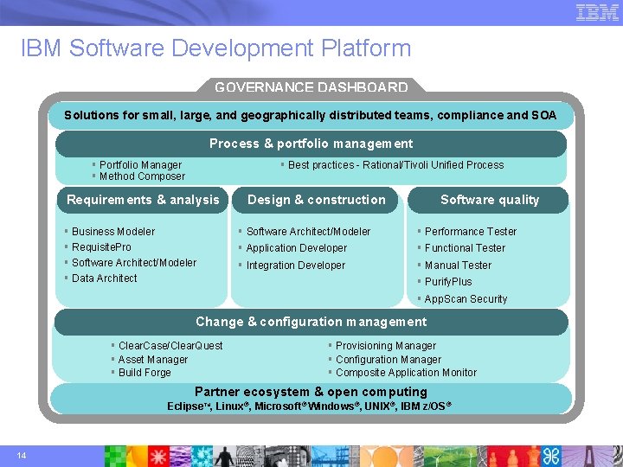Click the 'Configuration Manager' item
The image size is (623, 467).
(389, 360)
